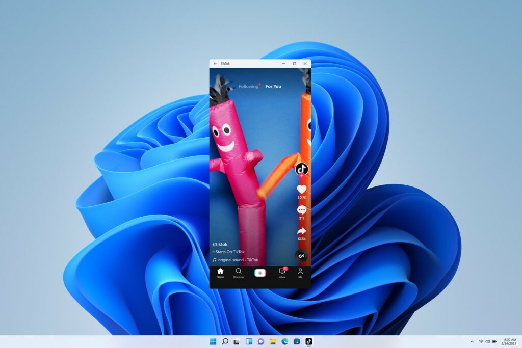Open the spinning sound disc icon
This screenshot has width=522, height=348.
click(x=301, y=256)
